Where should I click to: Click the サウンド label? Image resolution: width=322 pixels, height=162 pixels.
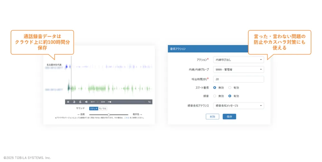(80, 108)
